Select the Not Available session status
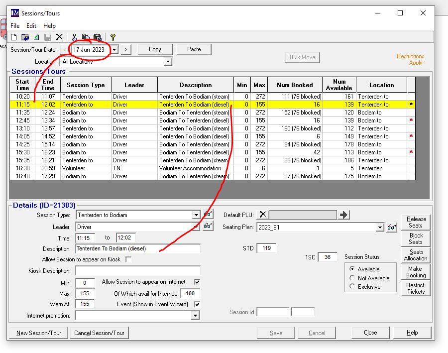Image resolution: width=448 pixels, height=353 pixels. [x=352, y=278]
